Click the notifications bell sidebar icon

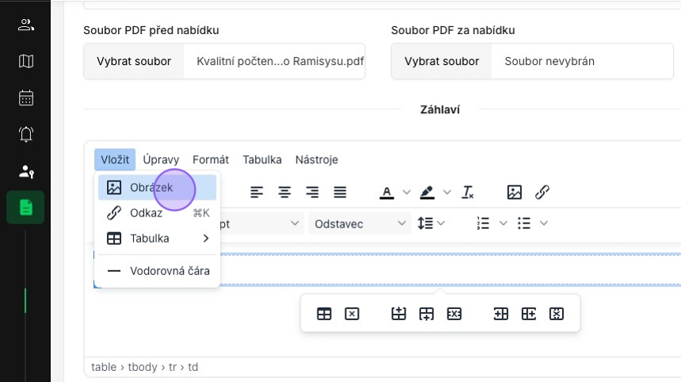(x=26, y=134)
